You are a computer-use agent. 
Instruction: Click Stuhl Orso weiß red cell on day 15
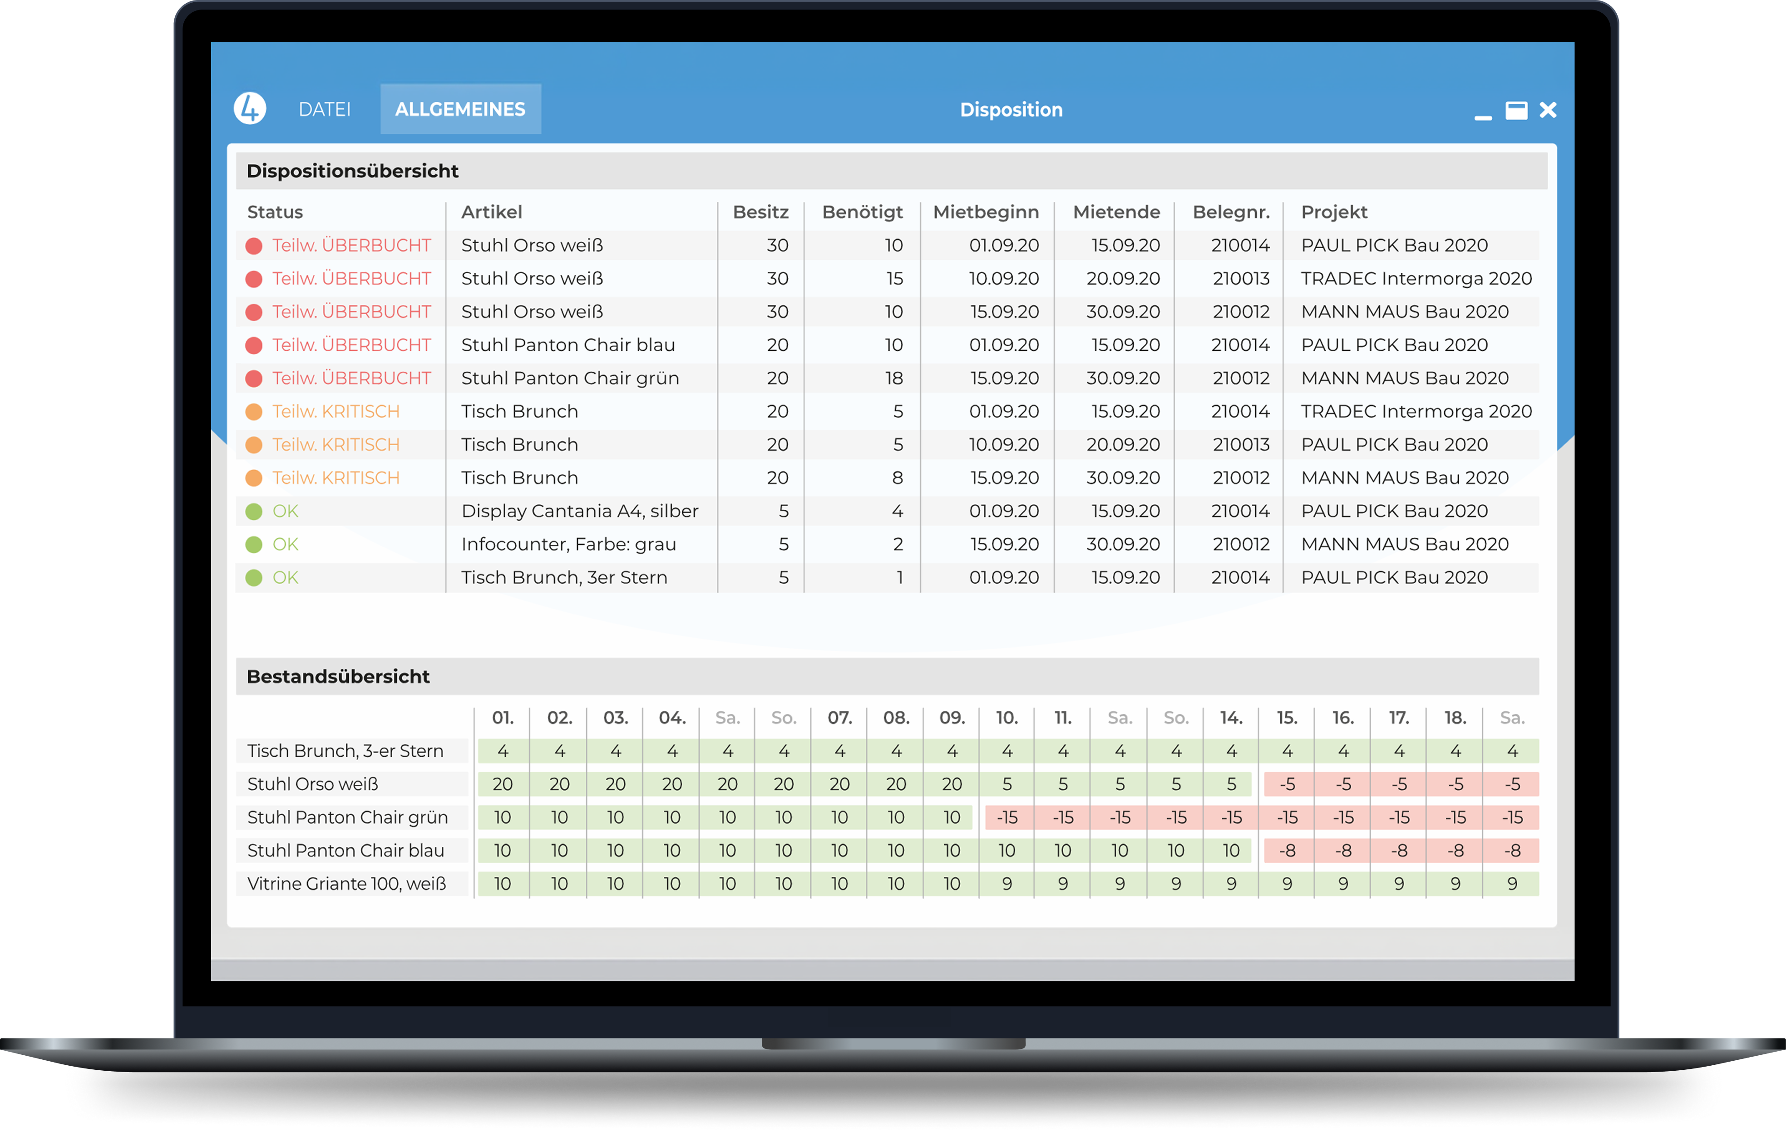coord(1287,784)
